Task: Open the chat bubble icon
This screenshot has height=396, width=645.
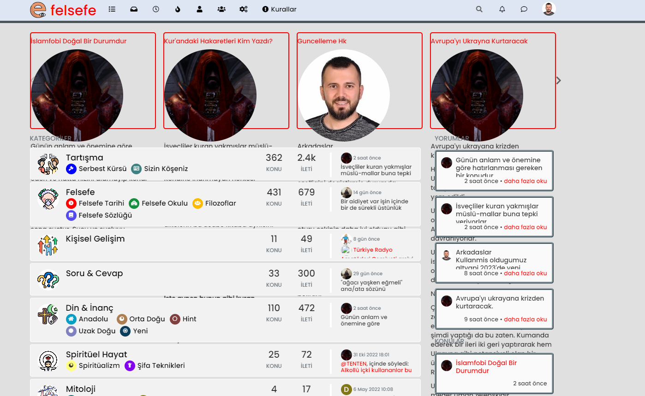Action: click(524, 9)
